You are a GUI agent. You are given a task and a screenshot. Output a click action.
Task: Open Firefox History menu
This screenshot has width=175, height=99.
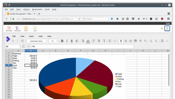[x=26, y=9]
